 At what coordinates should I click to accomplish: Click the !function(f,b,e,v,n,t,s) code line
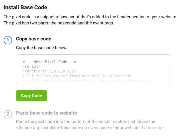(49, 71)
